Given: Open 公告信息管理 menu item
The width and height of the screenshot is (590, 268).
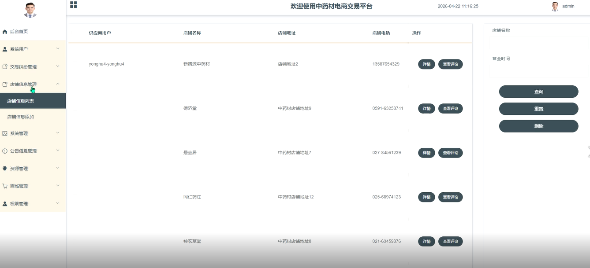Looking at the screenshot, I should click(33, 151).
